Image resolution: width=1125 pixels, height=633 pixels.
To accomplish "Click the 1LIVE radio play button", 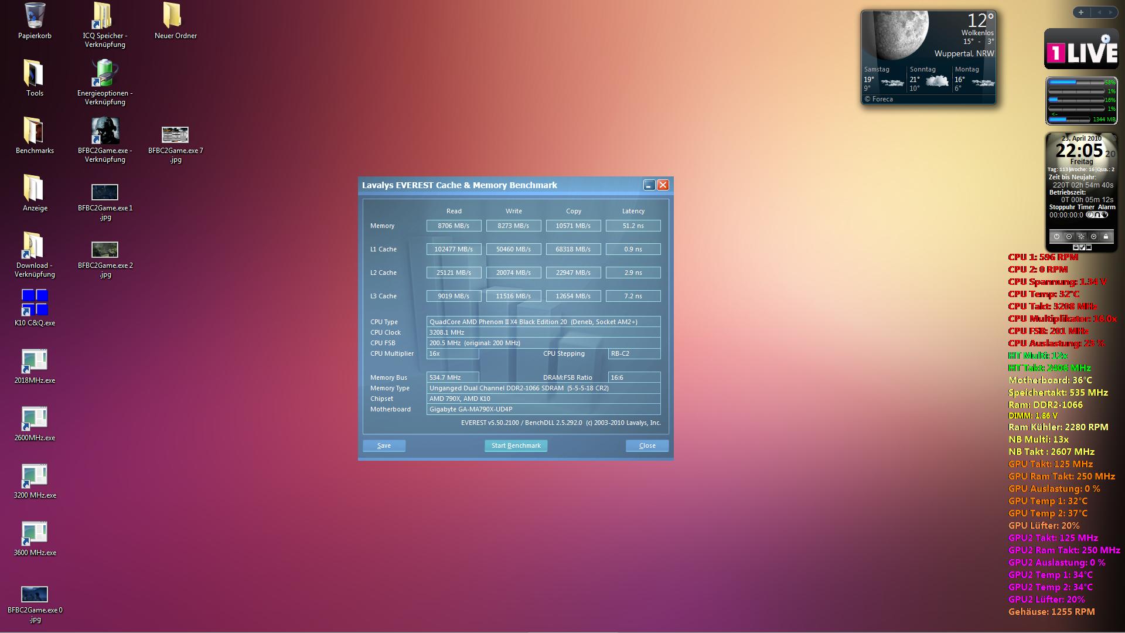I will coord(1105,39).
